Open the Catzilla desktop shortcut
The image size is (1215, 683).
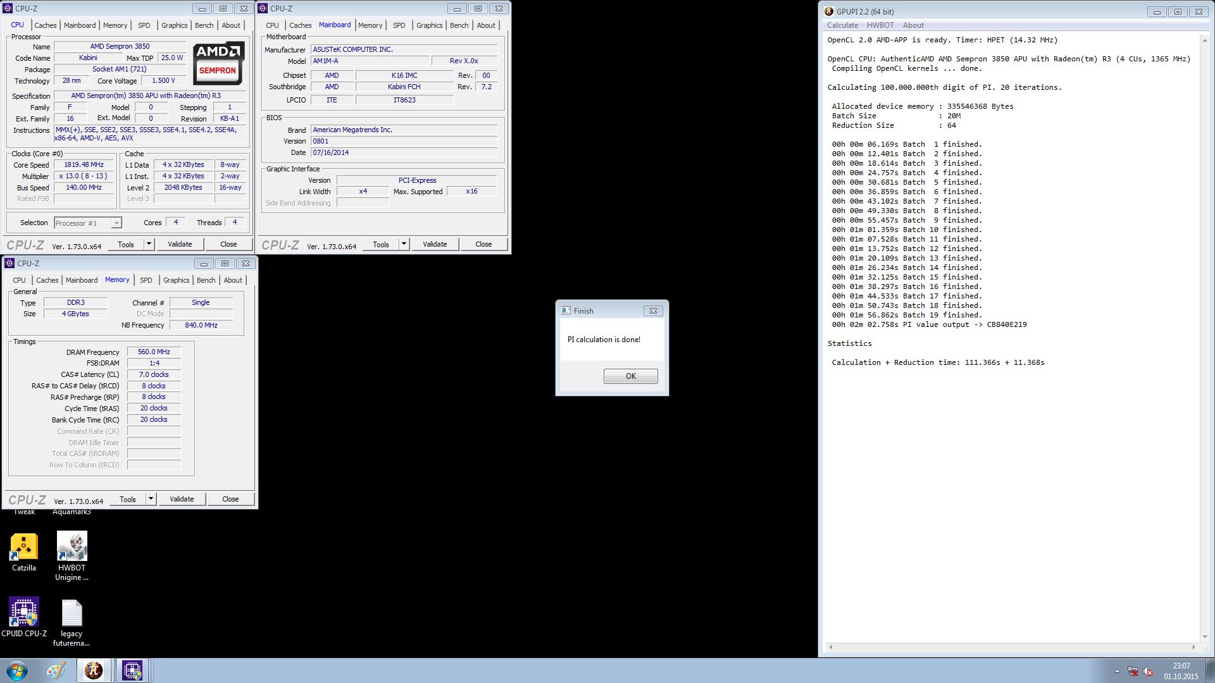tap(24, 551)
